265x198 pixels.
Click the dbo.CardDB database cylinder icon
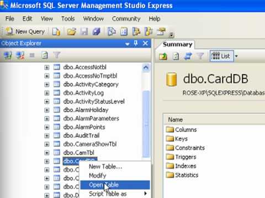(171, 79)
